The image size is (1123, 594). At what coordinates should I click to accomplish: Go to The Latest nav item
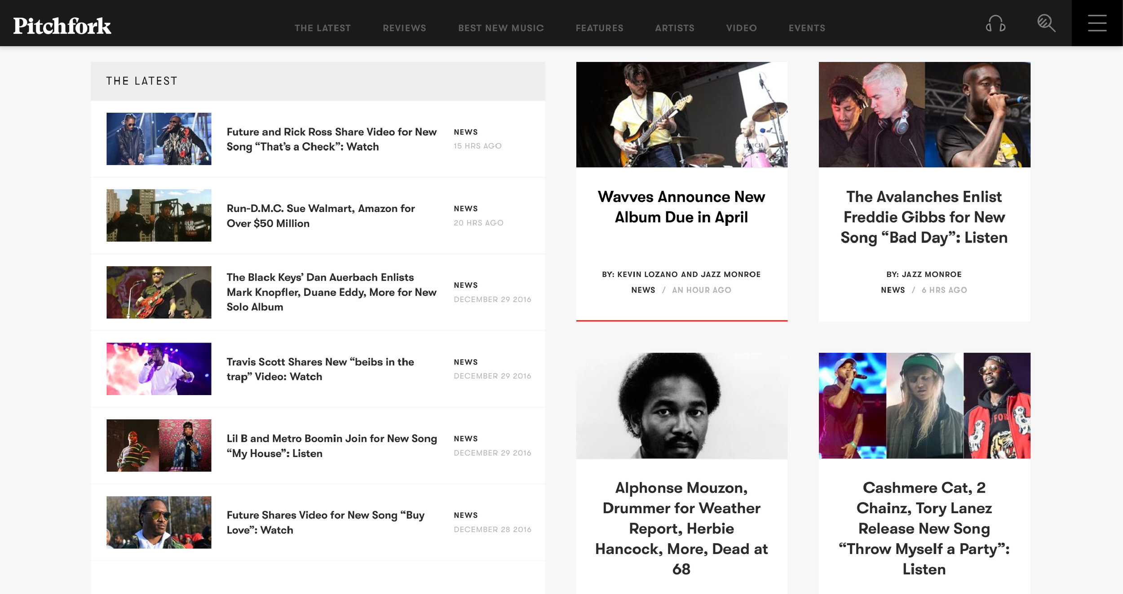click(323, 28)
